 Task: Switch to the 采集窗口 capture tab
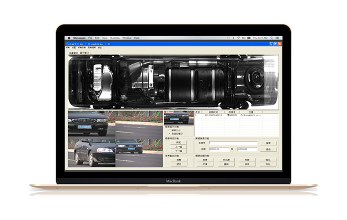click(73, 53)
